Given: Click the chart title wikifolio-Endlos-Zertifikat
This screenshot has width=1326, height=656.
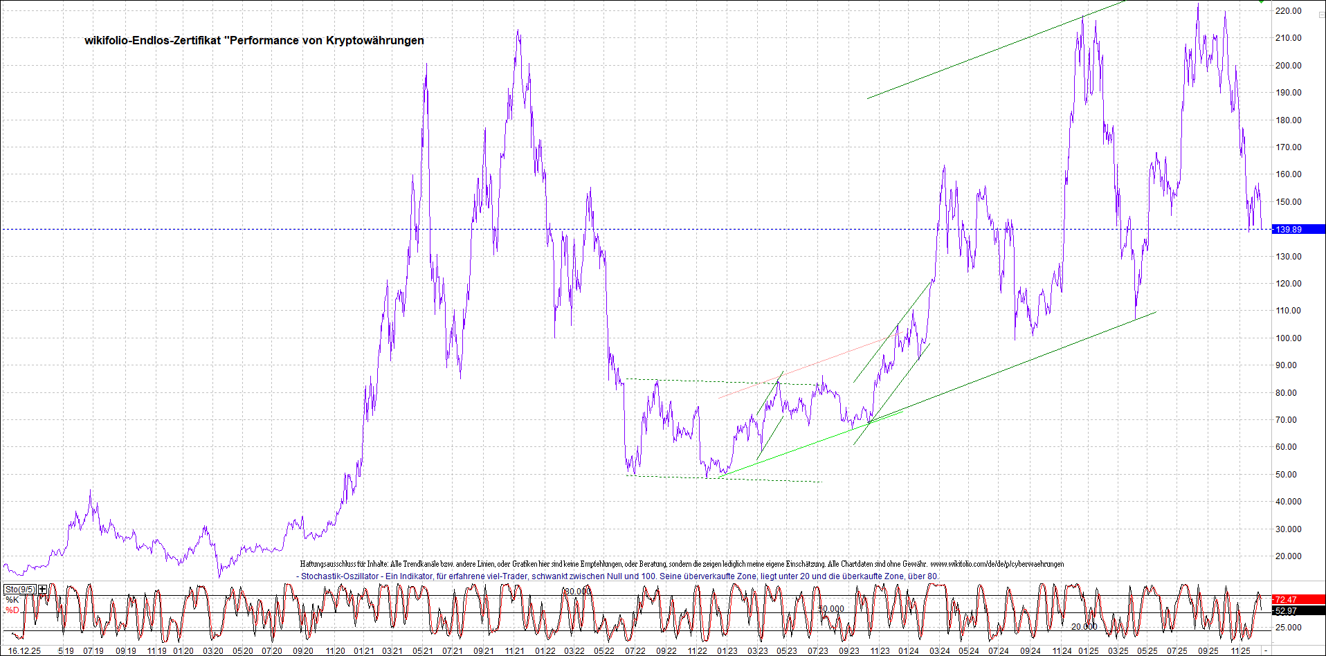Looking at the screenshot, I should (x=254, y=40).
